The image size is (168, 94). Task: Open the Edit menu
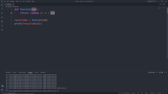coord(8,1)
